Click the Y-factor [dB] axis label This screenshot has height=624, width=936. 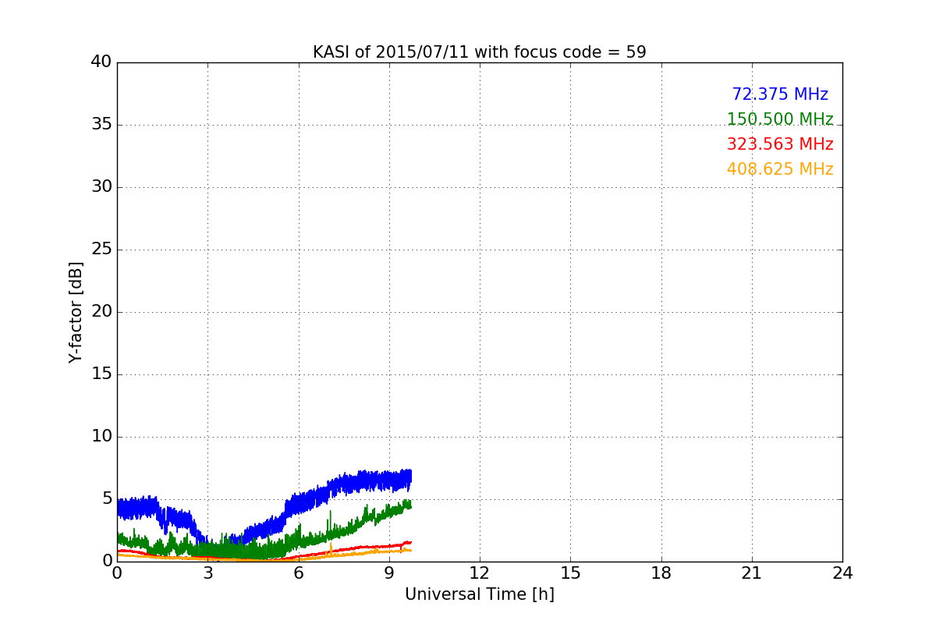pos(76,312)
